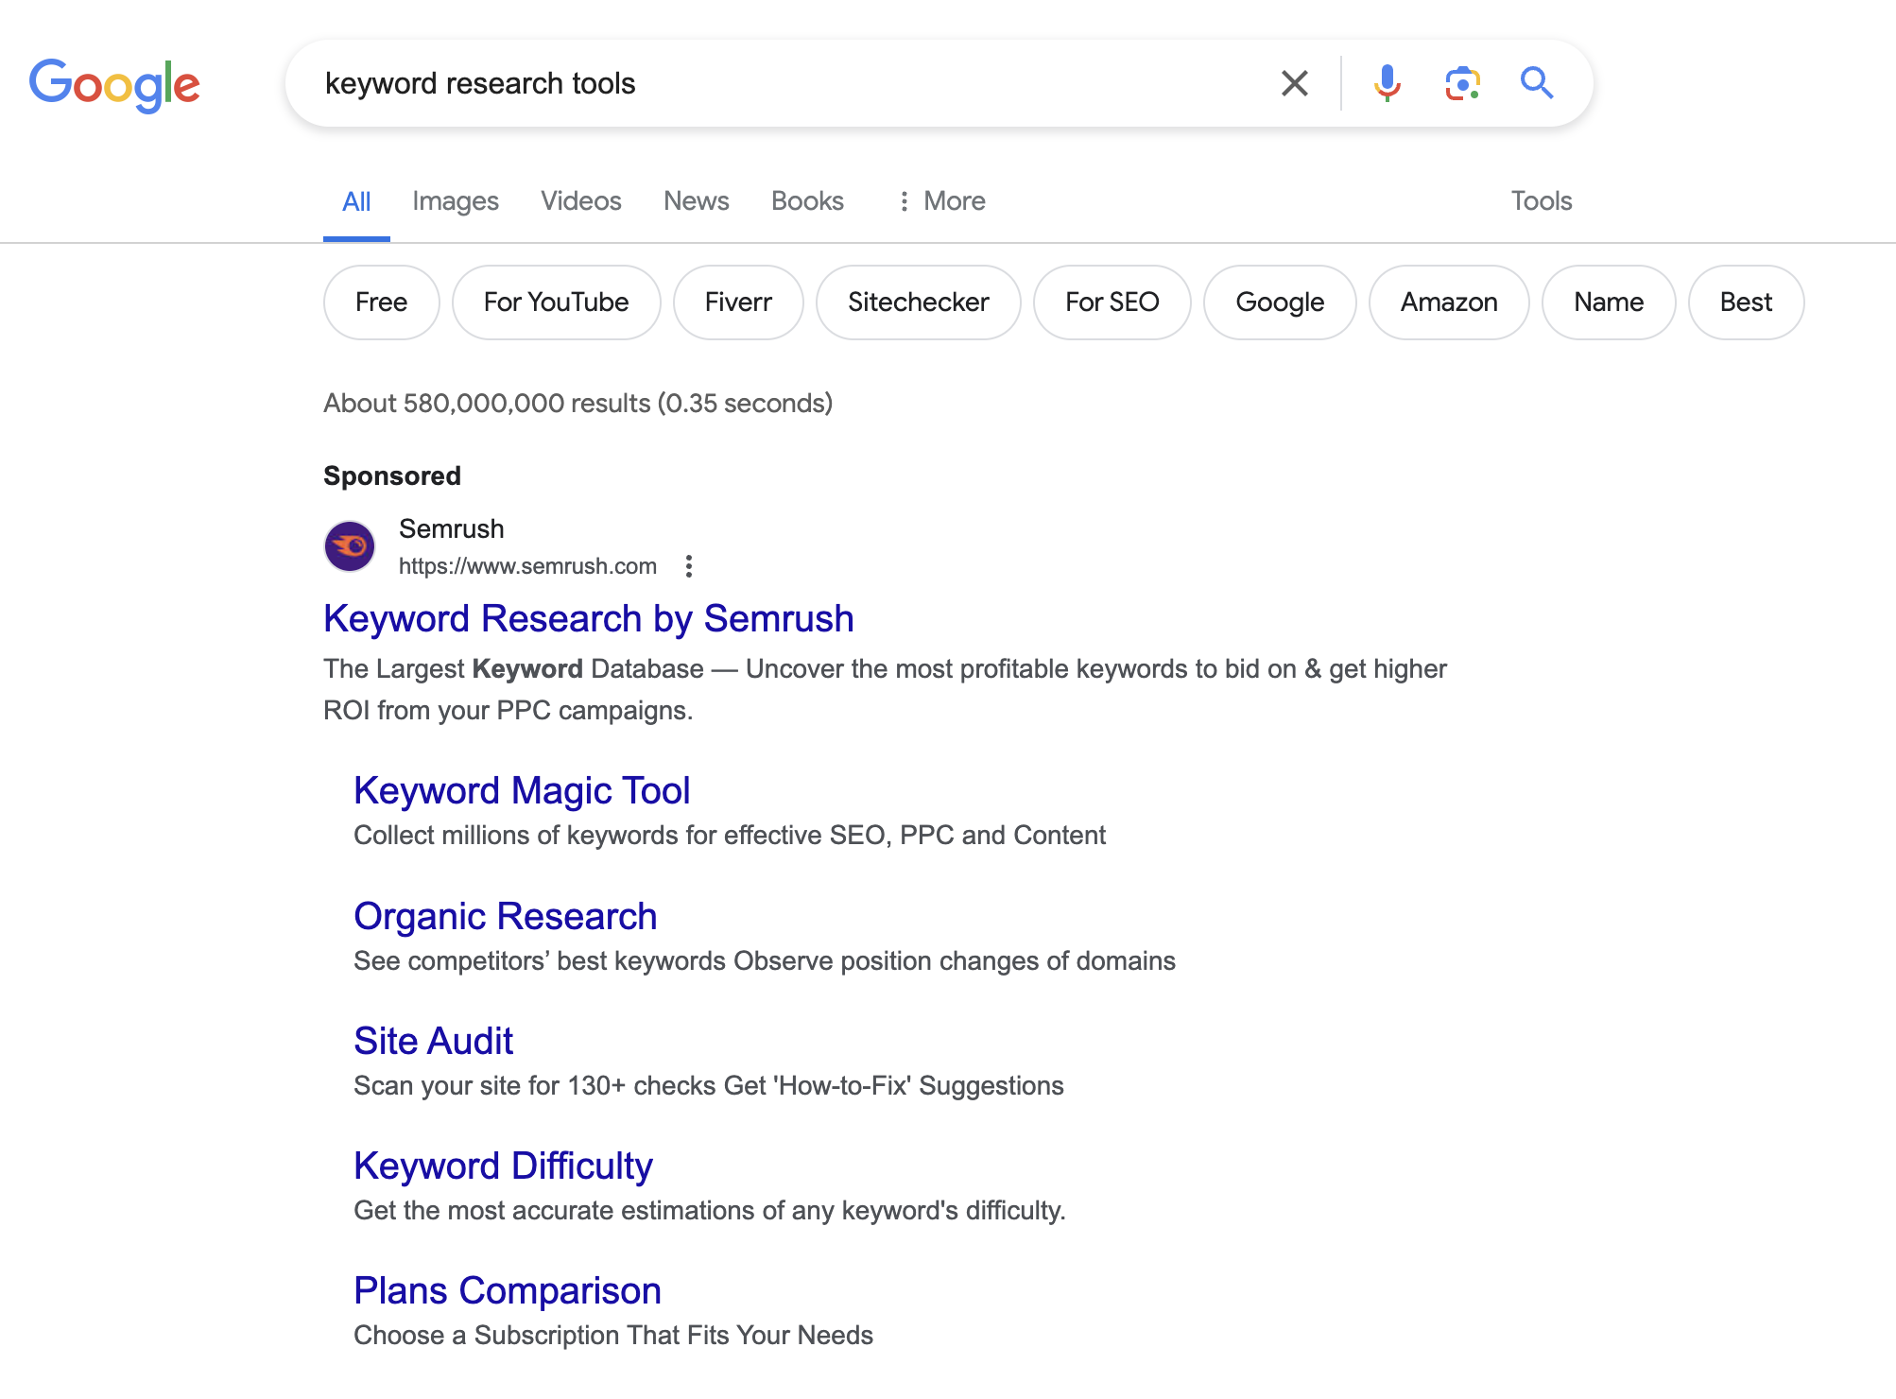Apply the Amazon filter chip
The height and width of the screenshot is (1399, 1896).
pos(1449,302)
